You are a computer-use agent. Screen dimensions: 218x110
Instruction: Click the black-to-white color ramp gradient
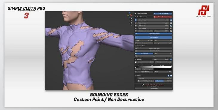point(153,67)
